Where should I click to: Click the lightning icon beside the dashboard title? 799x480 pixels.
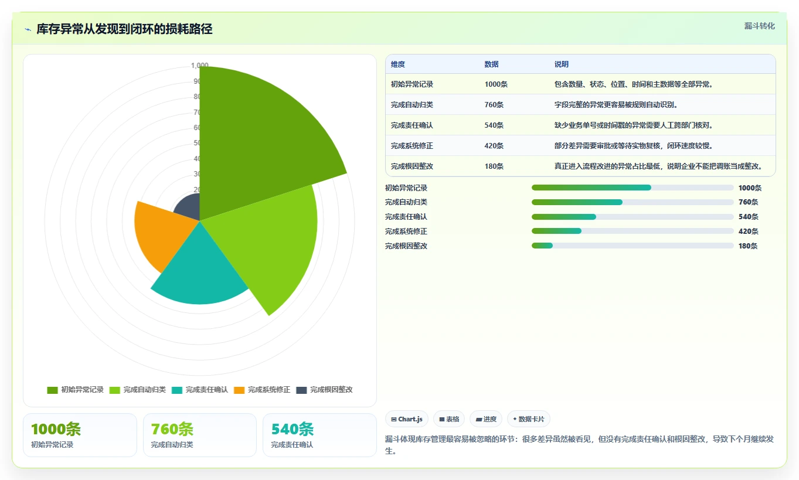[x=28, y=29]
